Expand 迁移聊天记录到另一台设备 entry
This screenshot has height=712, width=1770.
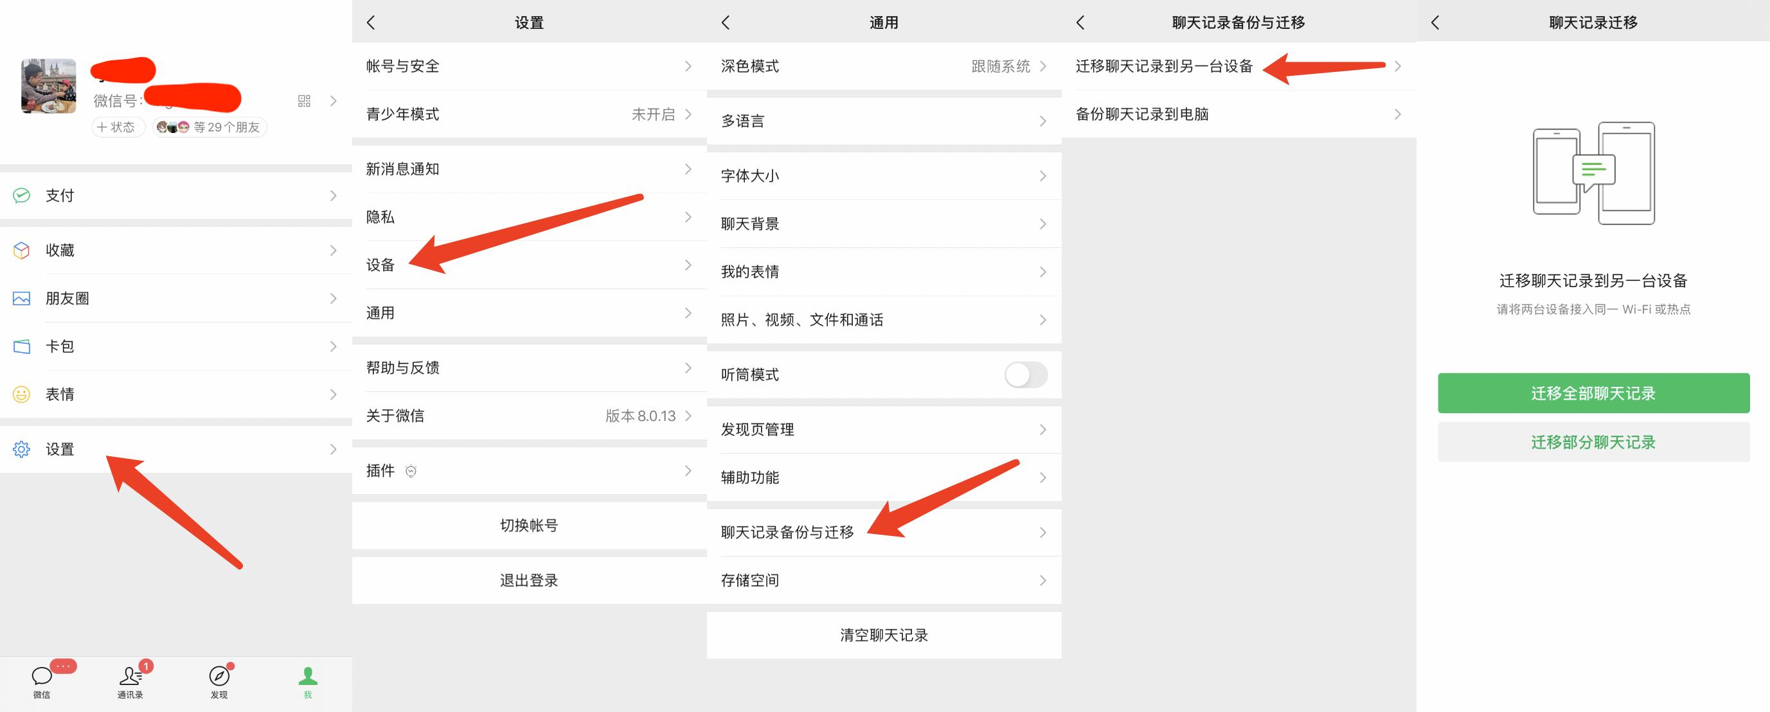(1163, 67)
